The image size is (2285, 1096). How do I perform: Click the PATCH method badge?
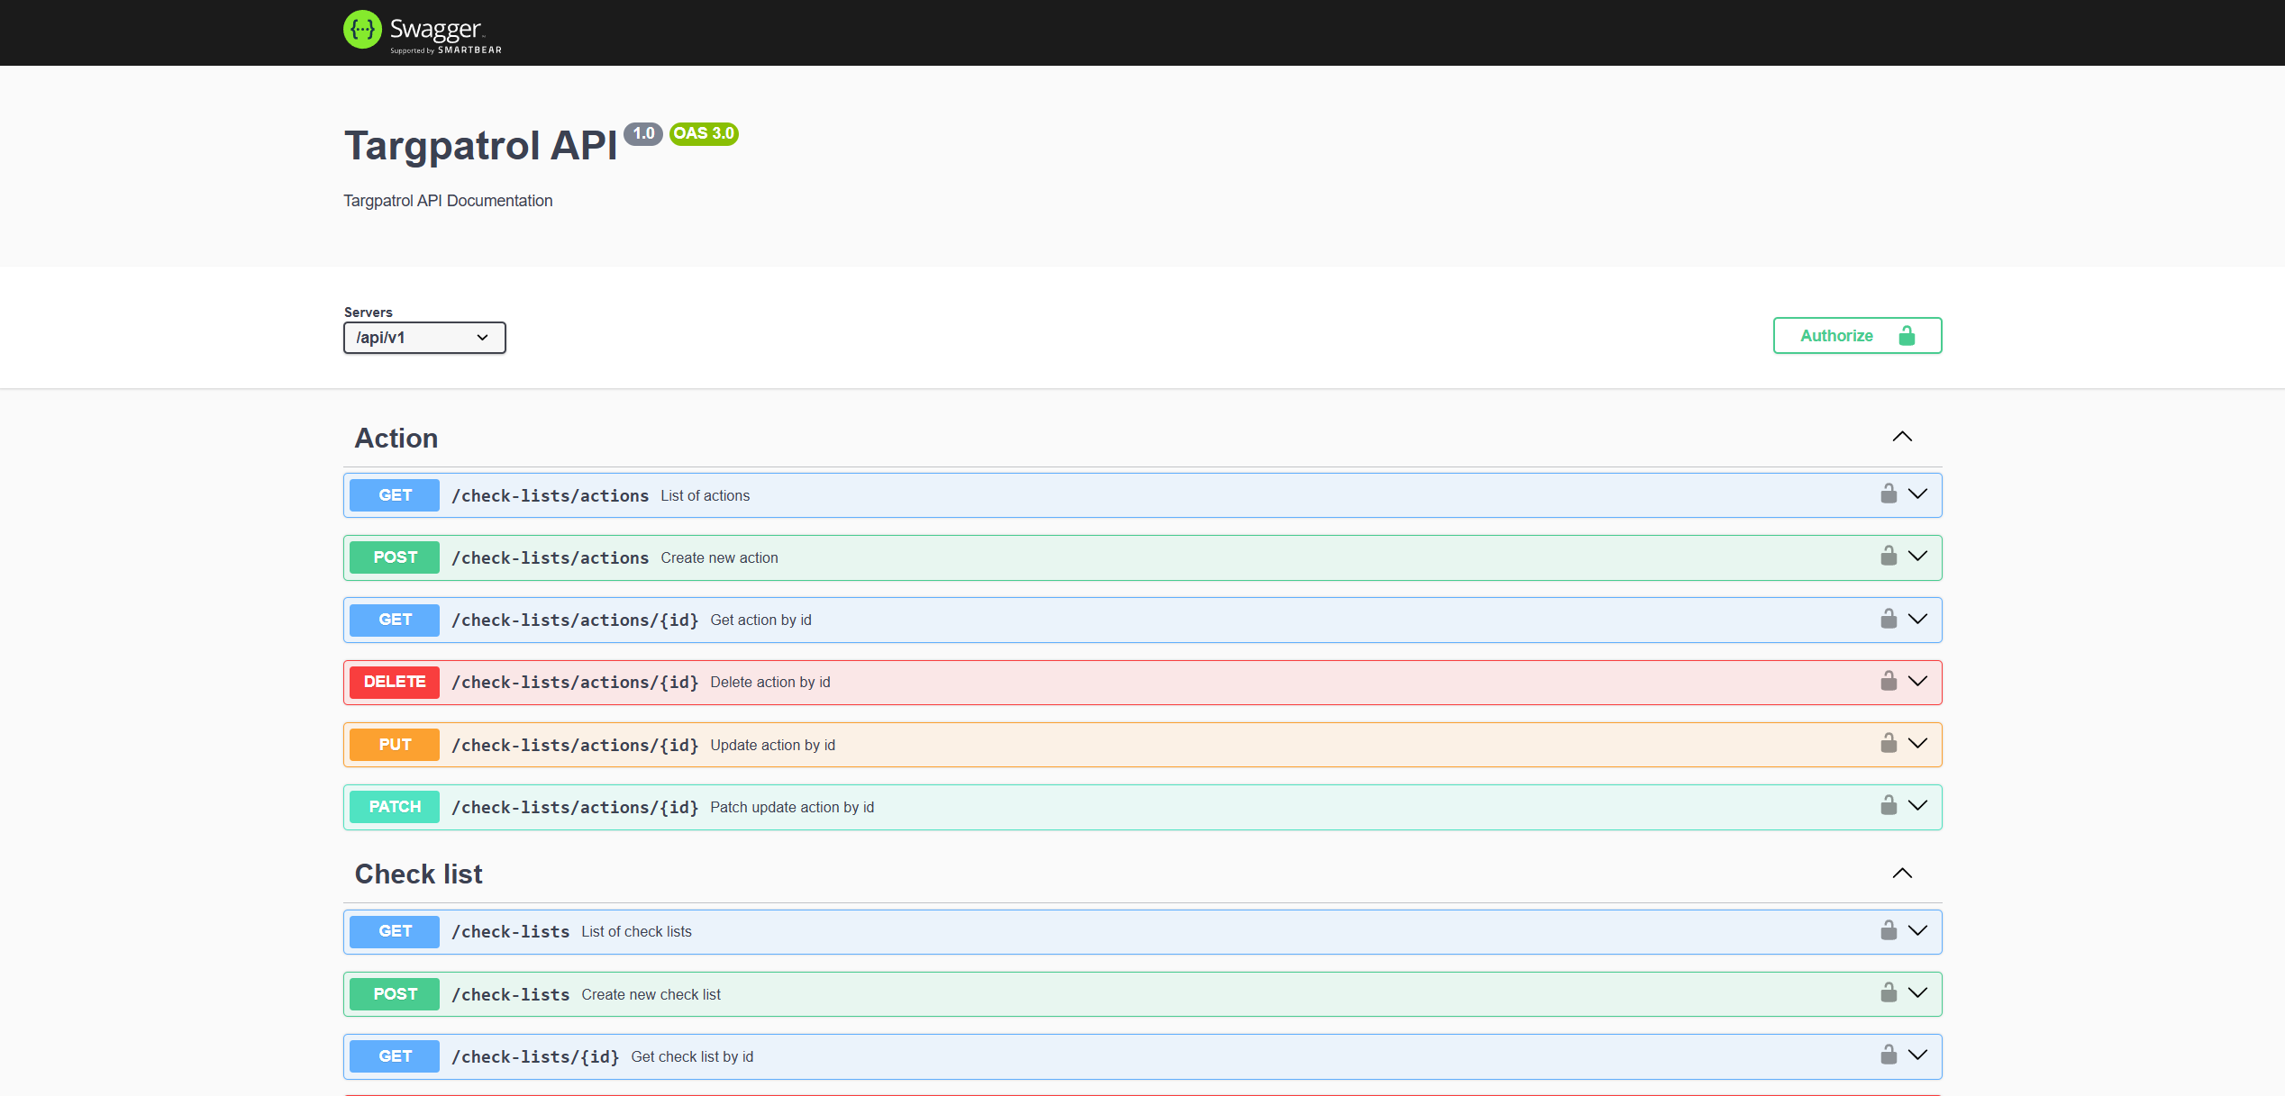point(395,807)
